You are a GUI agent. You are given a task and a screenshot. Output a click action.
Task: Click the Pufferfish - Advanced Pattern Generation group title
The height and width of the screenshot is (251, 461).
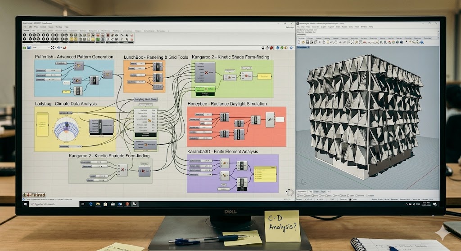click(74, 57)
